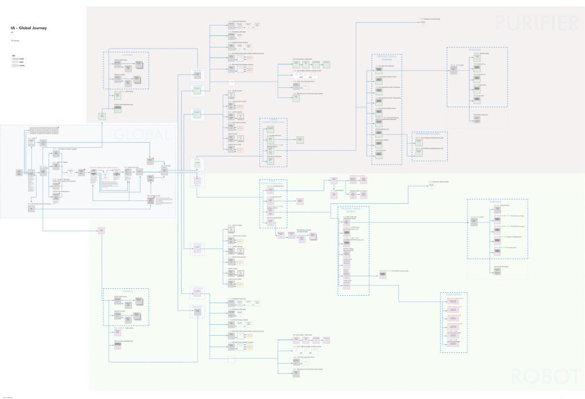Select the grey swatch in the key legend
585x399 pixels.
click(15, 59)
